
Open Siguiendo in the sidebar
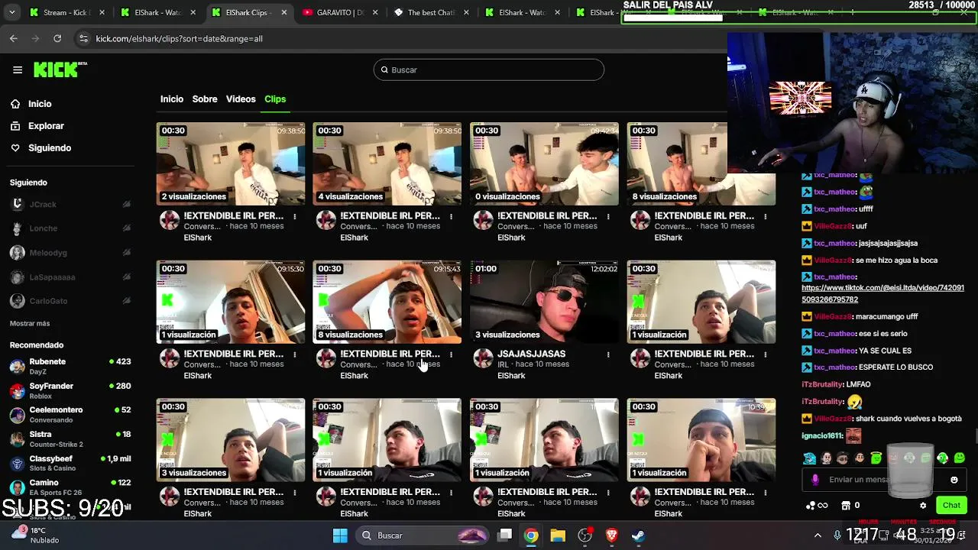[41, 148]
